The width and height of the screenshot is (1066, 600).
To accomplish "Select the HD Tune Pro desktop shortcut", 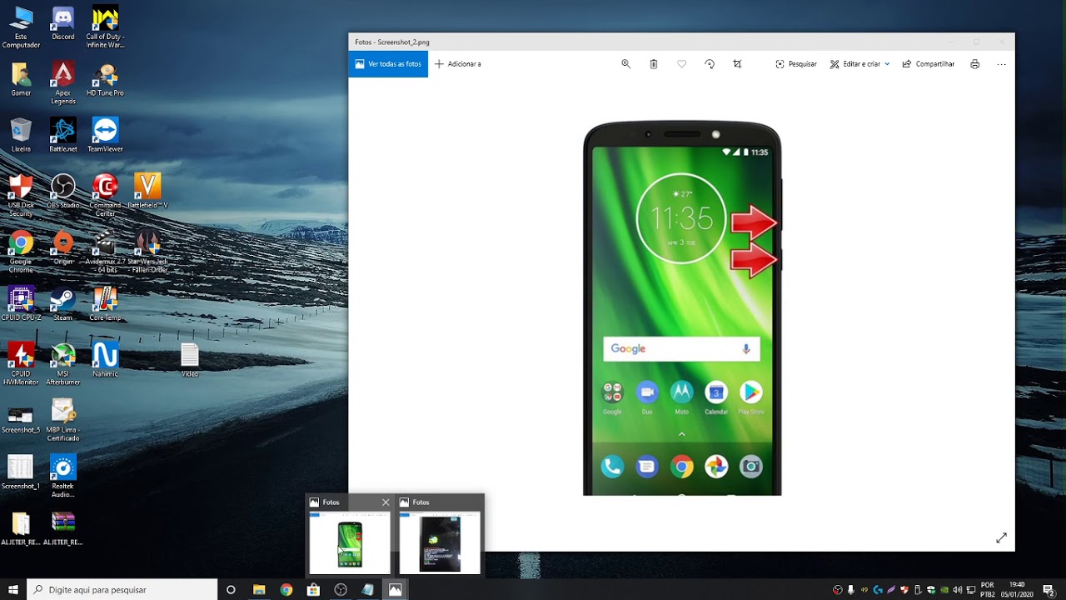I will pos(105,79).
